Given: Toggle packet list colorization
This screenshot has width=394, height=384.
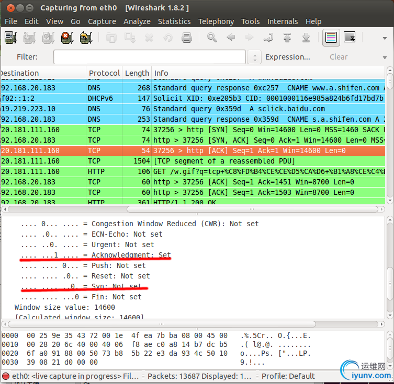Looking at the screenshot, I should tap(331, 38).
